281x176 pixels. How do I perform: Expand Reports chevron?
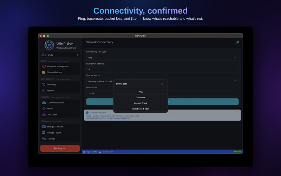coord(77,90)
